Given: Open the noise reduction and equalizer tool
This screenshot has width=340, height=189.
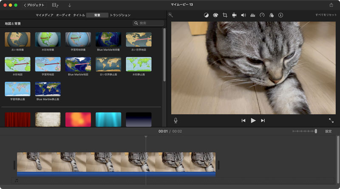Looking at the screenshot, I should point(252,15).
